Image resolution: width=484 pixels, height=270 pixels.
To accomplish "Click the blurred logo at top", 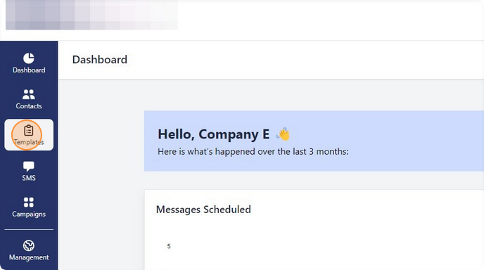I will coord(91,15).
